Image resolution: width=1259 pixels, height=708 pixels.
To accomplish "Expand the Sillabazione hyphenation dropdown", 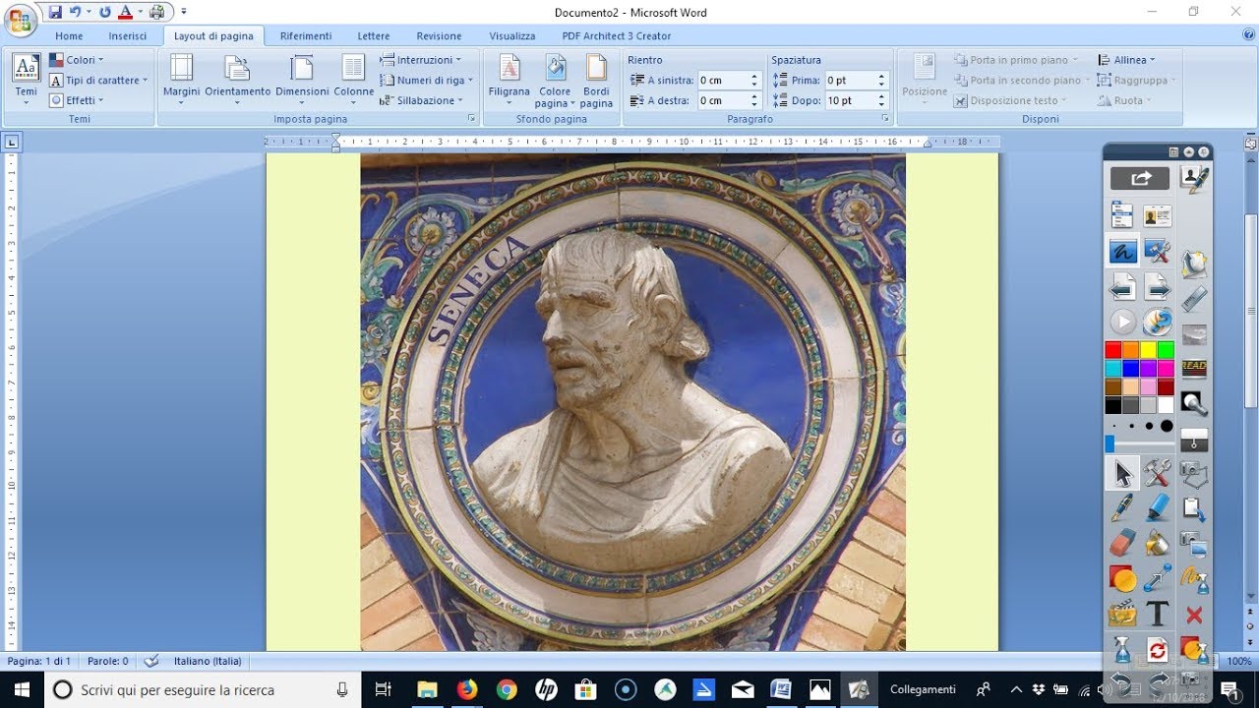I will point(422,100).
